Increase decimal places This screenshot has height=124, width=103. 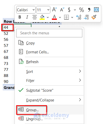(x=79, y=17)
